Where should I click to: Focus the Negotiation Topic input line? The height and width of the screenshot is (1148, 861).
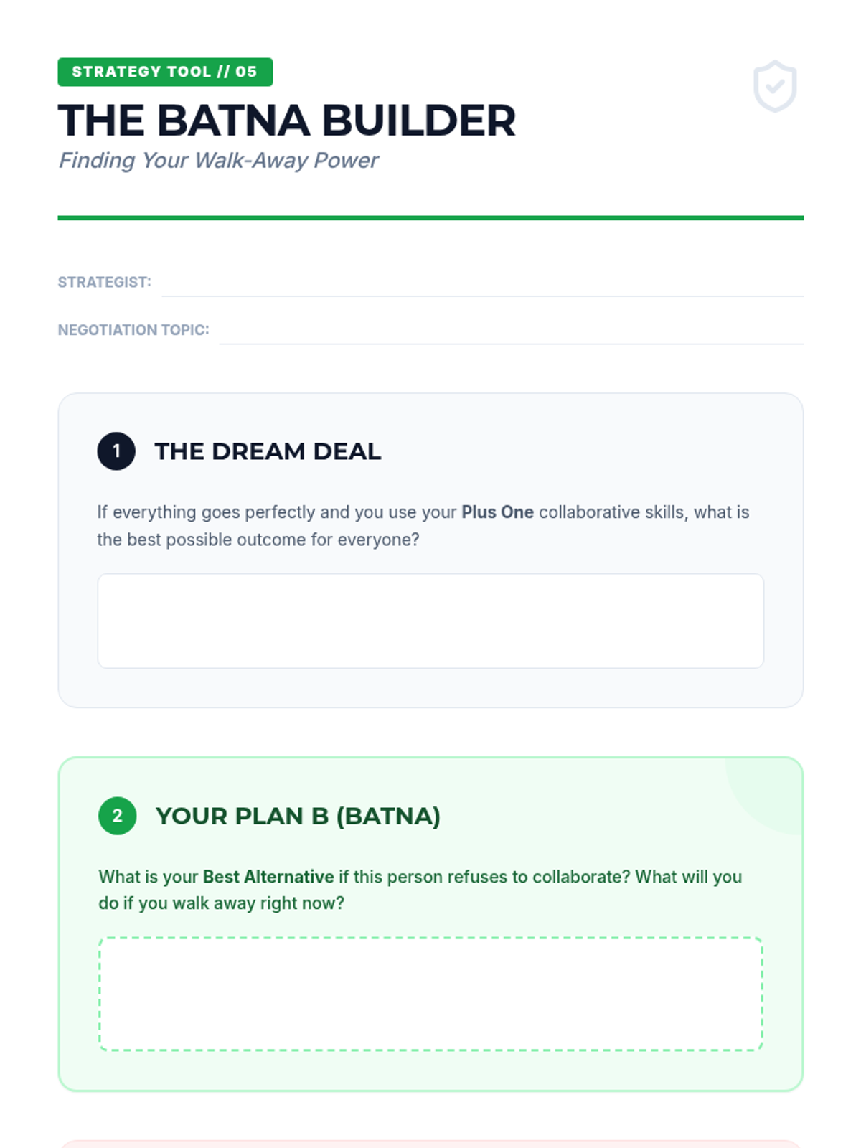tap(511, 332)
